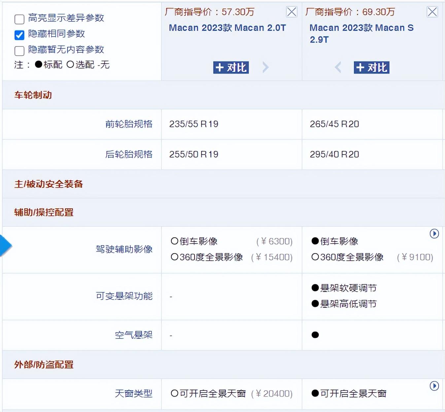Image resolution: width=445 pixels, height=412 pixels.
Task: Toggle the 辅助/操控配置 section header
Action: 223,212
